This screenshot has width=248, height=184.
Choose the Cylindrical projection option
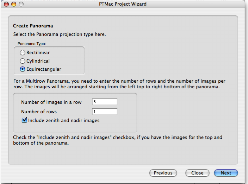[x=23, y=61]
